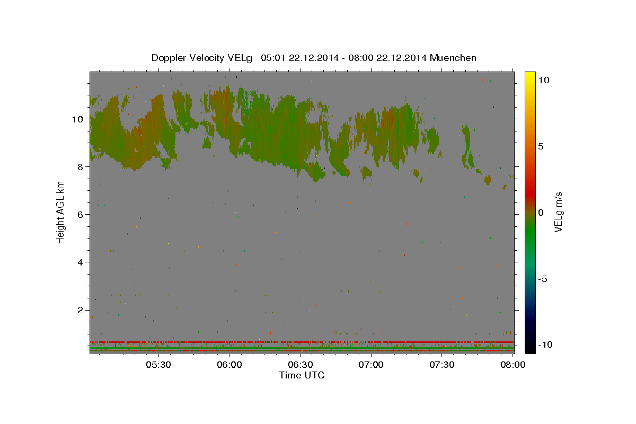
Task: Click the colorbar tick value '0'
Action: 541,213
